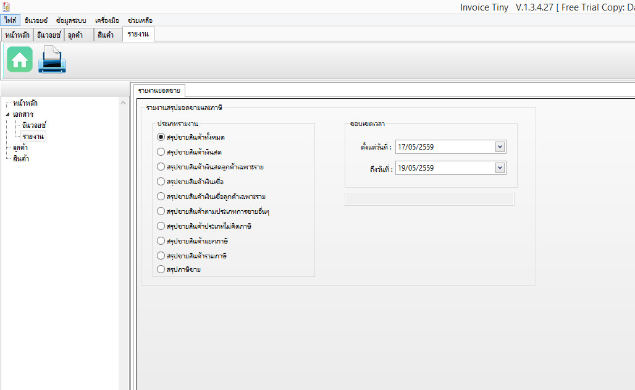The width and height of the screenshot is (635, 390).
Task: Switch to the อินวอยซ์ tab
Action: [x=49, y=35]
